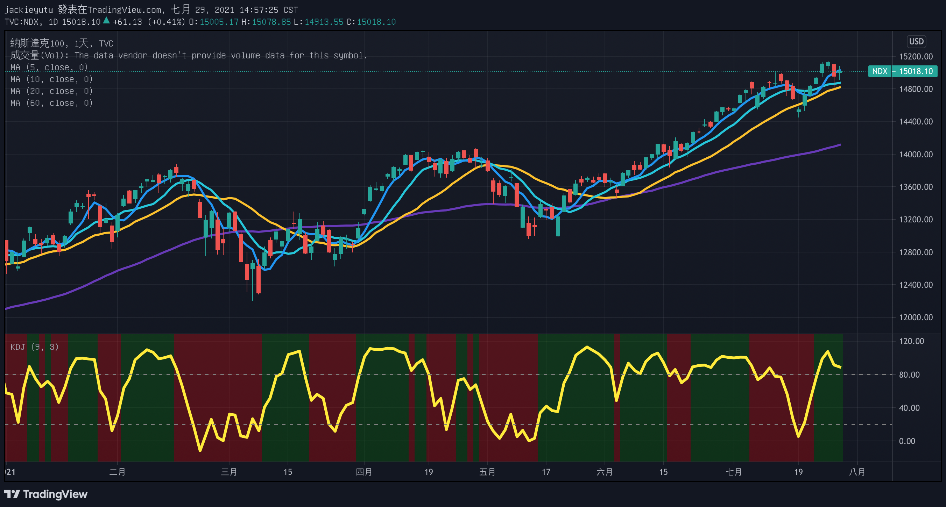
Task: Click the 80.00 level on KDJ scale
Action: tap(909, 375)
